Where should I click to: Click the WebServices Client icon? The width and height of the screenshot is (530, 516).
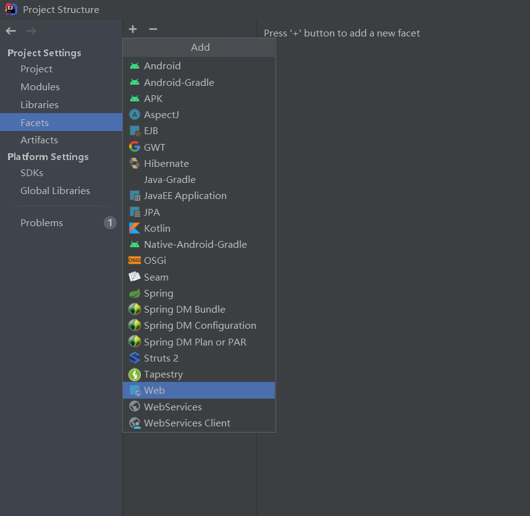click(135, 423)
